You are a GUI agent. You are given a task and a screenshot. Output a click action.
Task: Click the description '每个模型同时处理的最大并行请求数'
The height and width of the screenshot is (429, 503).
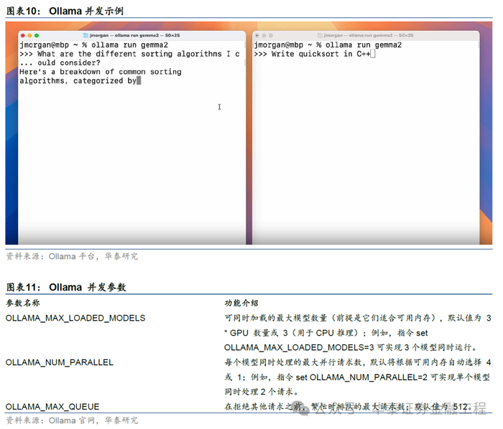pos(293,362)
